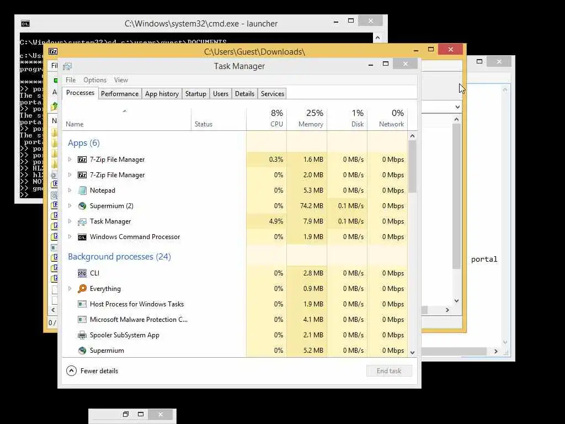The width and height of the screenshot is (565, 424).
Task: Expand the Task Manager process row
Action: (x=70, y=221)
